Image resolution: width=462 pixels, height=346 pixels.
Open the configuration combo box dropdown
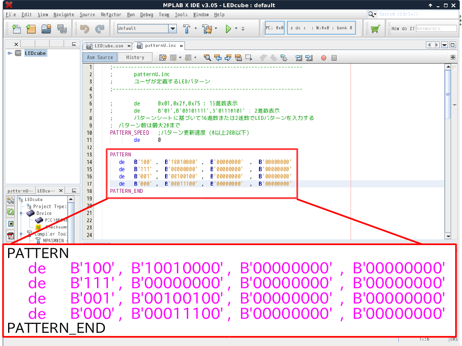coord(173,28)
